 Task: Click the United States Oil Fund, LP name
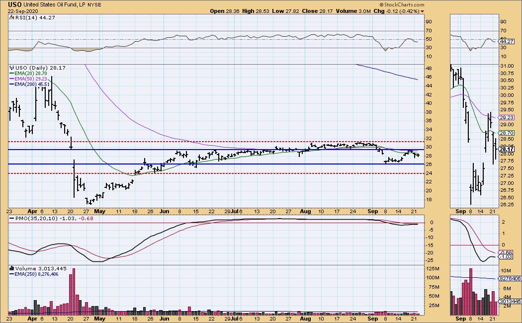(55, 5)
